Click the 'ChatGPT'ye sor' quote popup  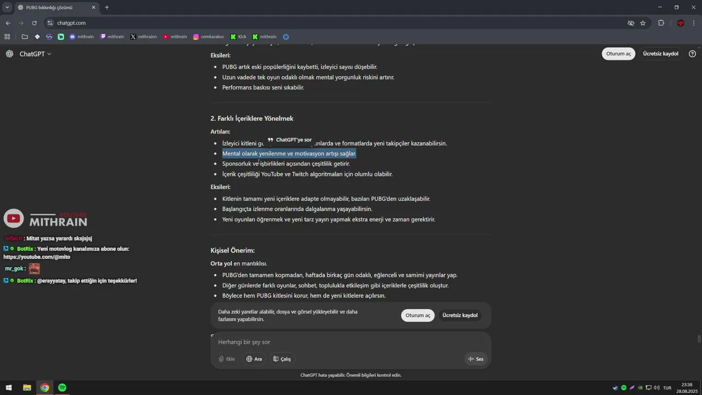point(290,140)
